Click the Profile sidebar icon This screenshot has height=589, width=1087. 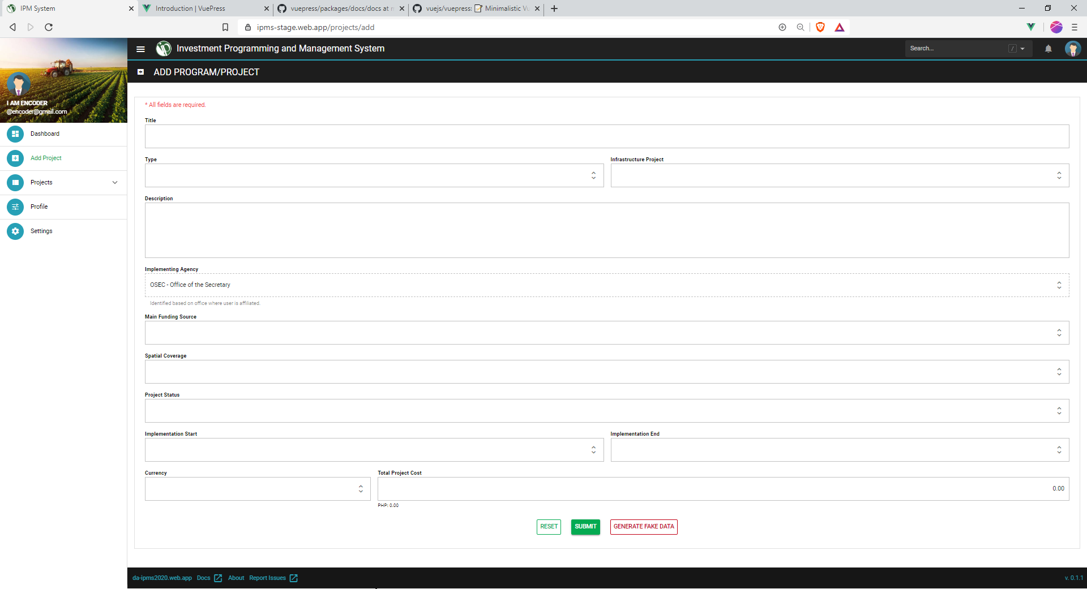pos(15,207)
